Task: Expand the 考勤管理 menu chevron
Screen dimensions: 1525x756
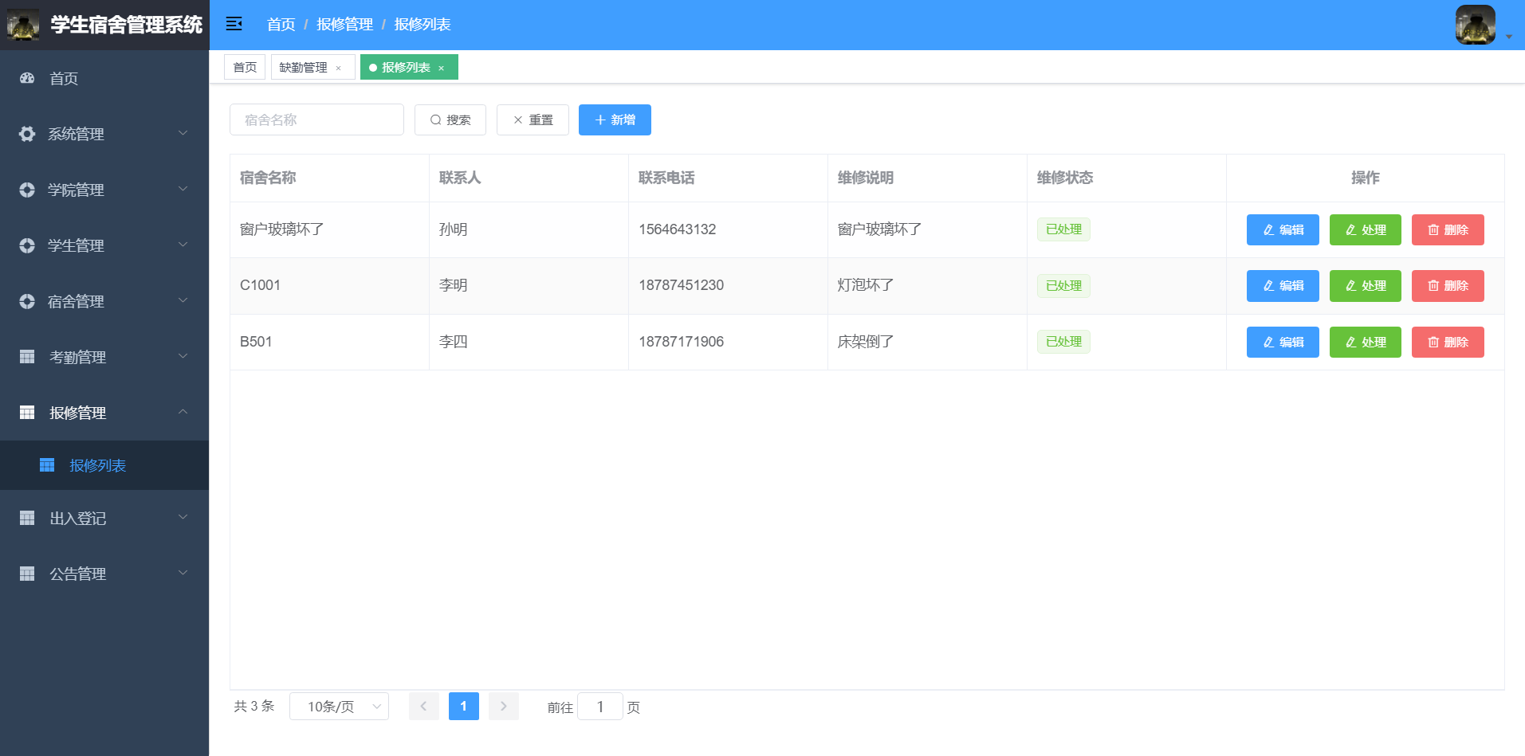Action: pyautogui.click(x=183, y=356)
